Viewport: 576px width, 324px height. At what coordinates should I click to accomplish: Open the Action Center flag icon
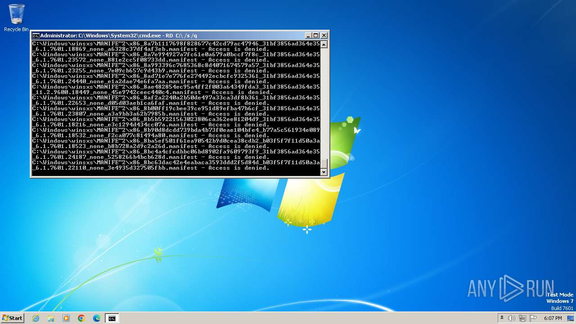[533, 318]
